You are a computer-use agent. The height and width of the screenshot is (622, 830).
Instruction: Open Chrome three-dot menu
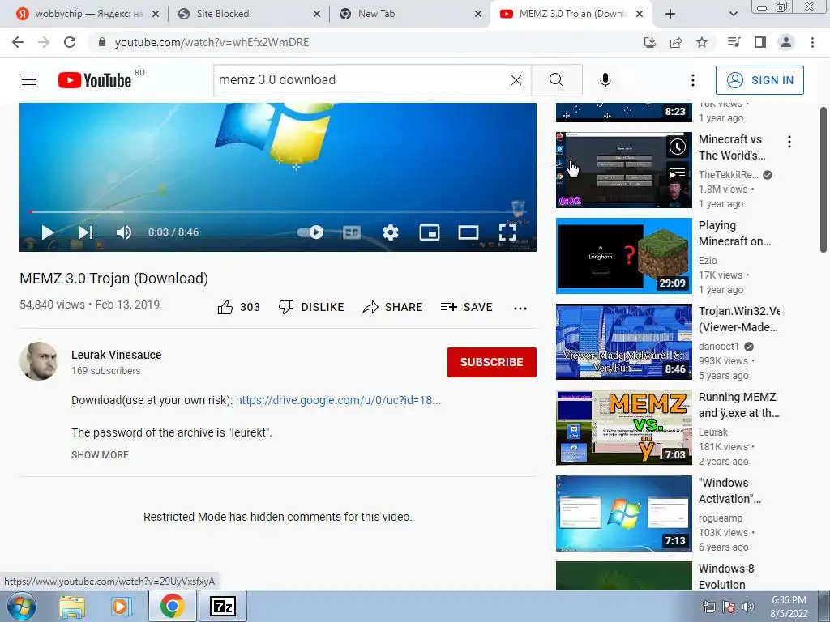pyautogui.click(x=812, y=42)
